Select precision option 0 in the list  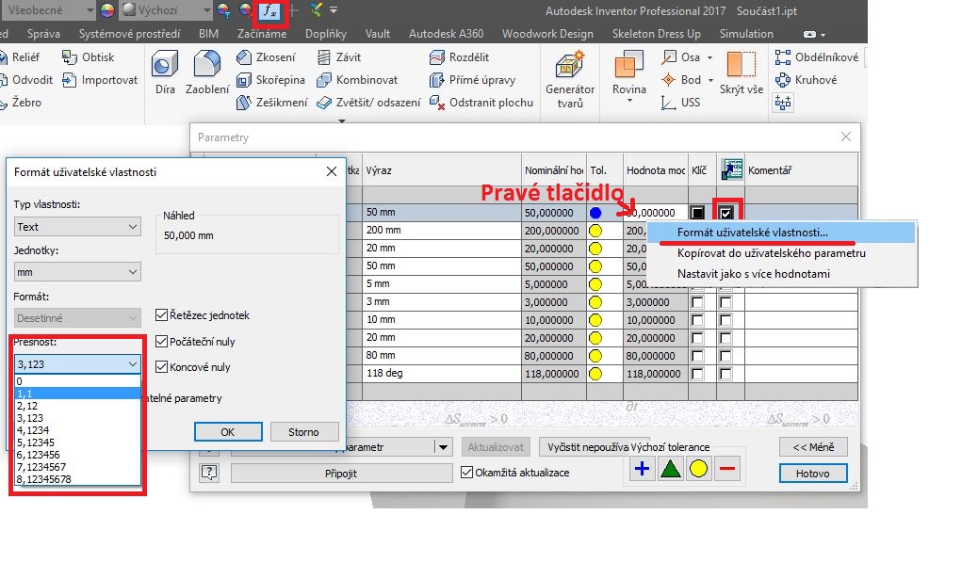(77, 381)
